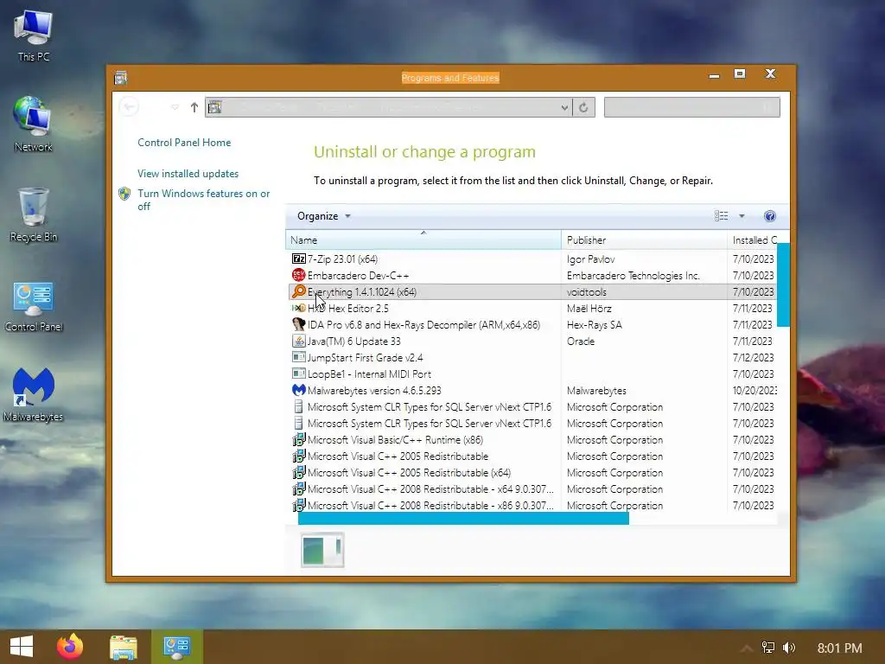Select LoopBe1 - Internal MIDI Port entry
The height and width of the screenshot is (664, 885).
532,373
